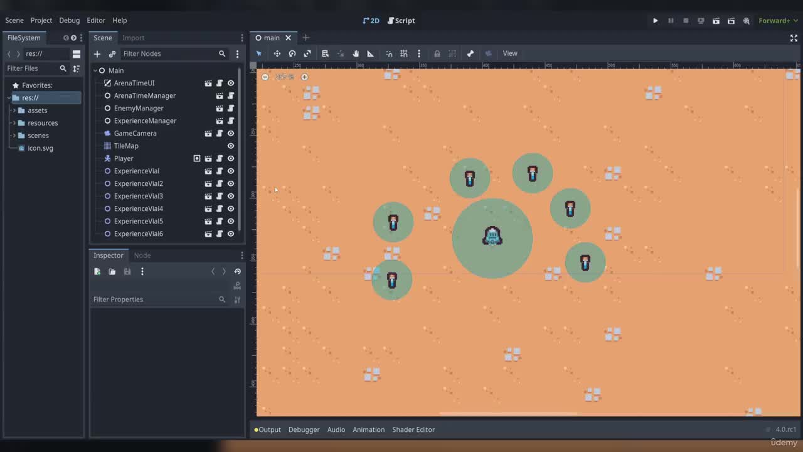Toggle visibility of Player node

(231, 158)
